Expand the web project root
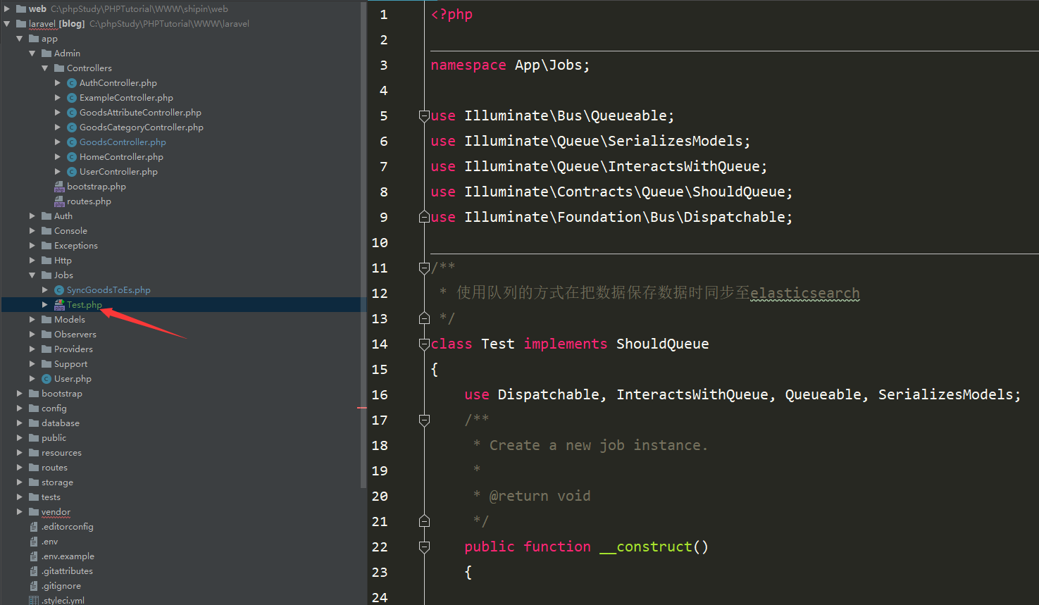This screenshot has width=1039, height=605. tap(7, 9)
